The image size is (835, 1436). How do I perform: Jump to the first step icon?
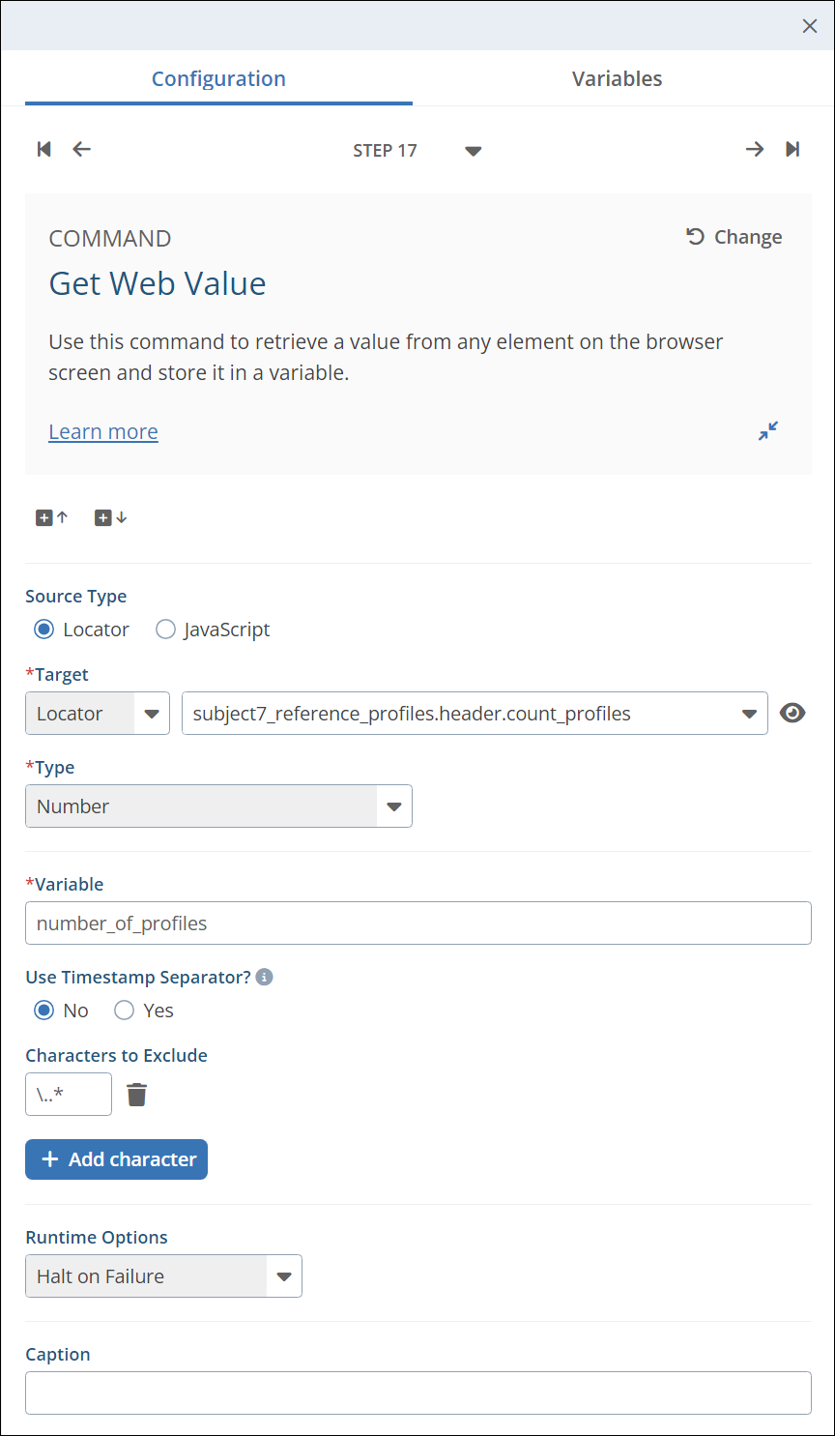43,149
